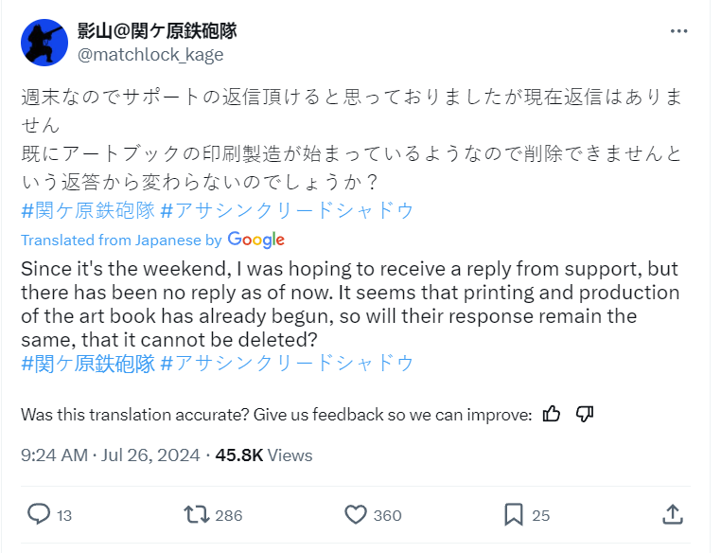Click the 45.8K Views count

pos(264,455)
